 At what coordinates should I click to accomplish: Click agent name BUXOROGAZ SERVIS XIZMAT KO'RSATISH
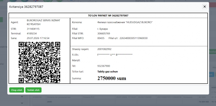[44, 22]
